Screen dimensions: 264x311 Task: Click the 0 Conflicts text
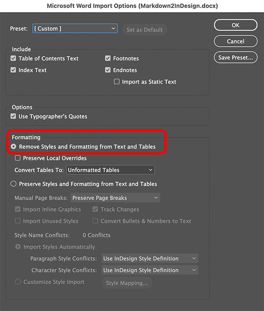[96, 235]
